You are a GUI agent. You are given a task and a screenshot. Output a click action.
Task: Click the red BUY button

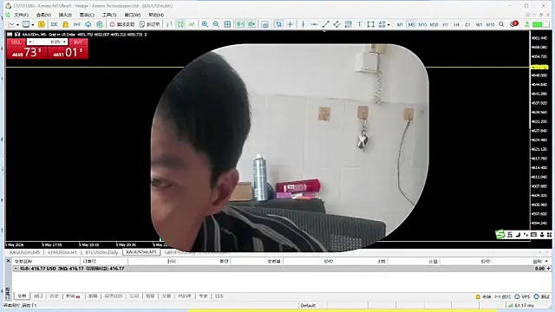[x=78, y=42]
